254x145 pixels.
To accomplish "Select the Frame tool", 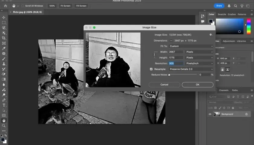I will click(4, 43).
